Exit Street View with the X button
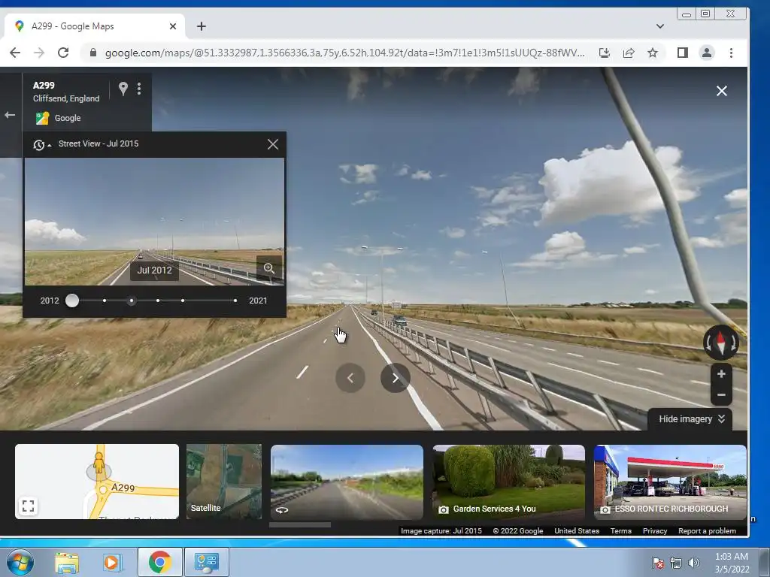This screenshot has width=770, height=577. [x=721, y=91]
